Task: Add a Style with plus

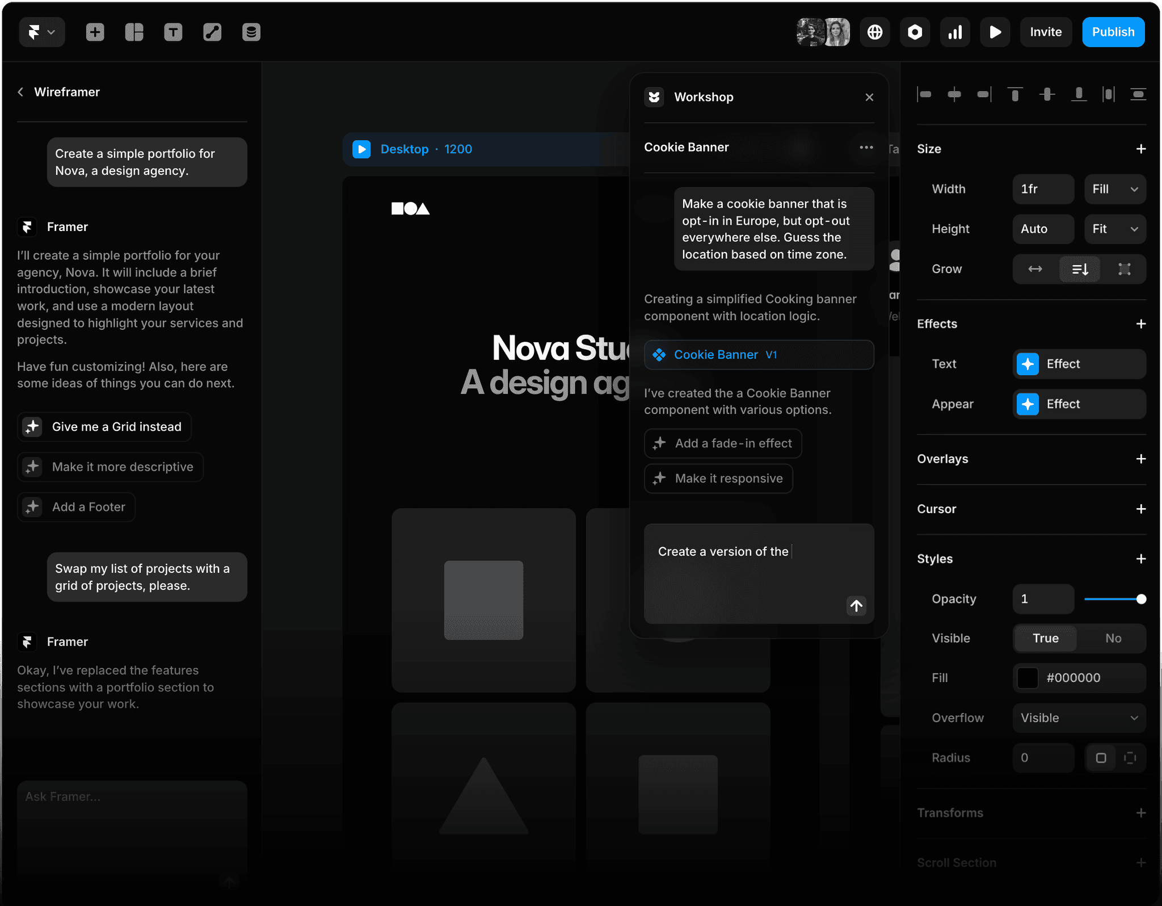Action: click(x=1141, y=559)
